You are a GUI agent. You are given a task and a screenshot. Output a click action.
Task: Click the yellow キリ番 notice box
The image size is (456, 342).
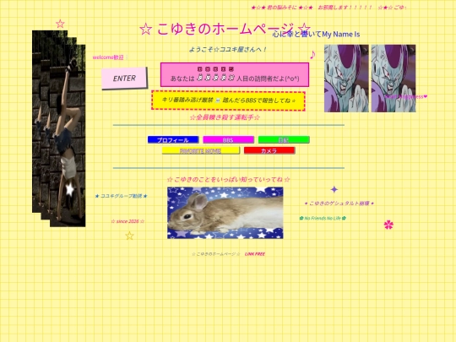[x=228, y=100]
